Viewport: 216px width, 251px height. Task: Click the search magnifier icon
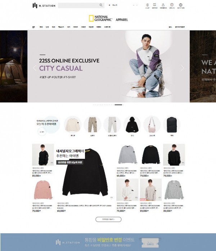(101, 5)
